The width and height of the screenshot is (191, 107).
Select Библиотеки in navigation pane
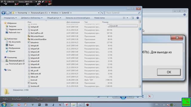[x=12, y=39]
